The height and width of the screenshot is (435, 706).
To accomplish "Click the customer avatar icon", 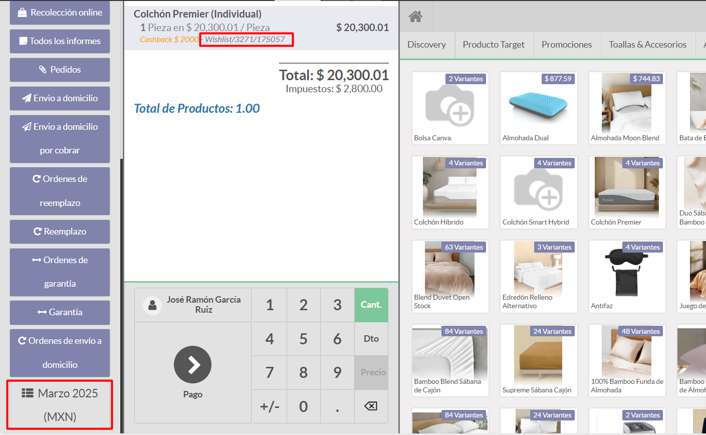I will (x=152, y=305).
